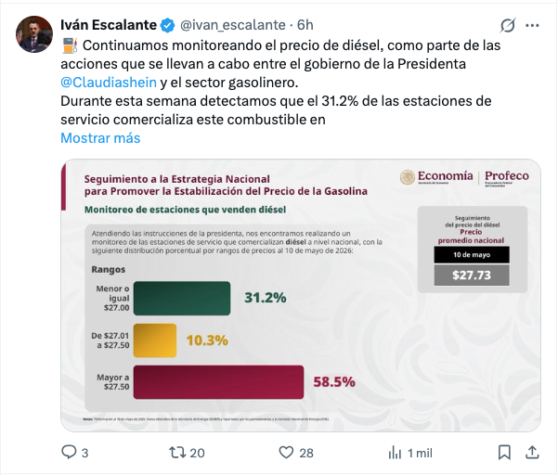Click the Grok circle-slash icon
The height and width of the screenshot is (475, 558).
(x=508, y=25)
